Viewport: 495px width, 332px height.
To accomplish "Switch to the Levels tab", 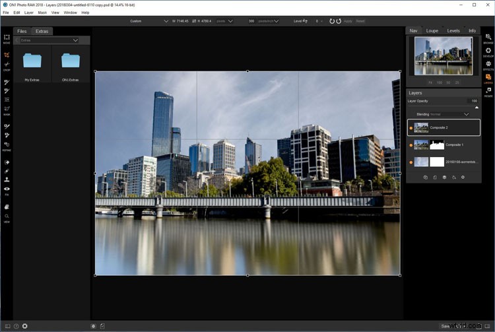I will [x=453, y=30].
